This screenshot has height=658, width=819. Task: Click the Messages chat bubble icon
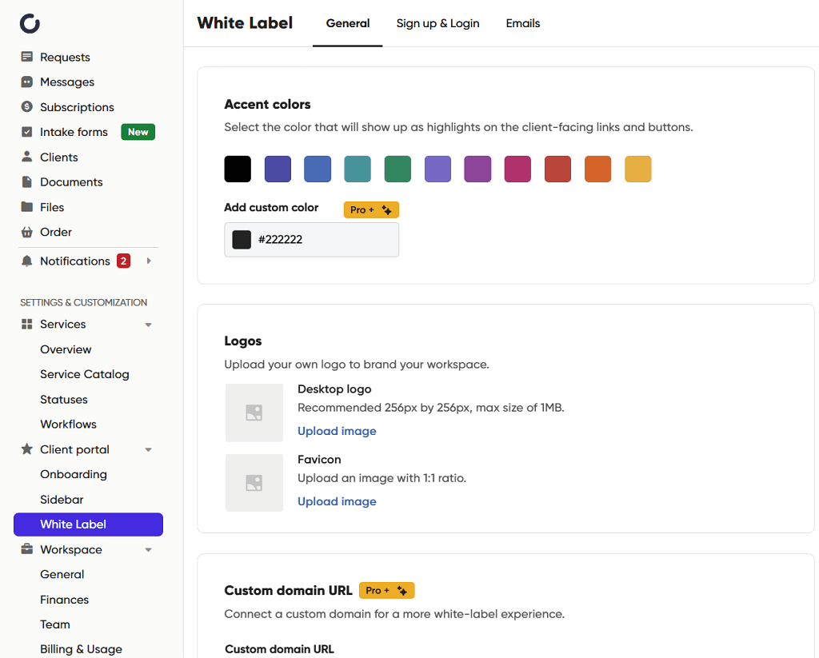[x=26, y=82]
